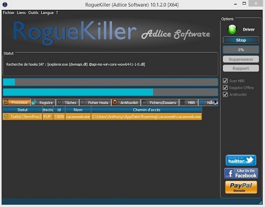
Task: Switch to the MBR tab
Action: 188,102
